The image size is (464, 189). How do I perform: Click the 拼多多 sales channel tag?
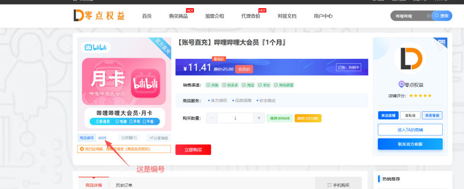(230, 85)
